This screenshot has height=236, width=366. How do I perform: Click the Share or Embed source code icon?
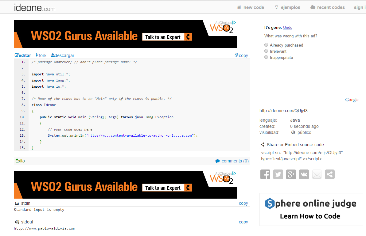click(262, 145)
